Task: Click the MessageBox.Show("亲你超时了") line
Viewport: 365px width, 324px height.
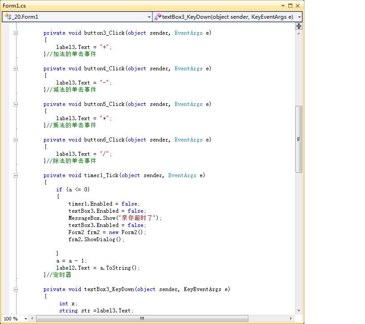Action: pos(115,218)
